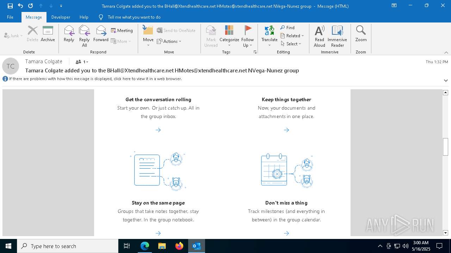
Task: Reply with a Meeting
Action: [122, 31]
